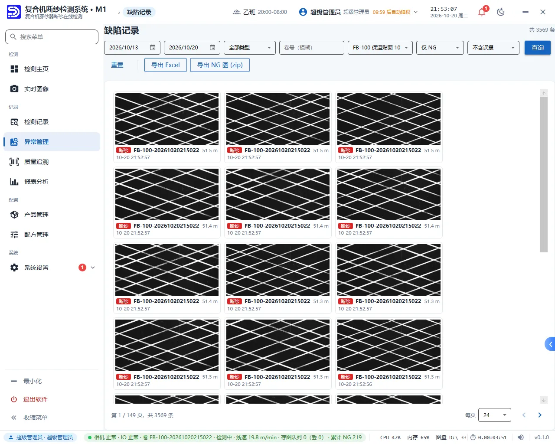This screenshot has width=555, height=444.
Task: Click the start date calendar icon for 2026/10/13
Action: pyautogui.click(x=153, y=48)
